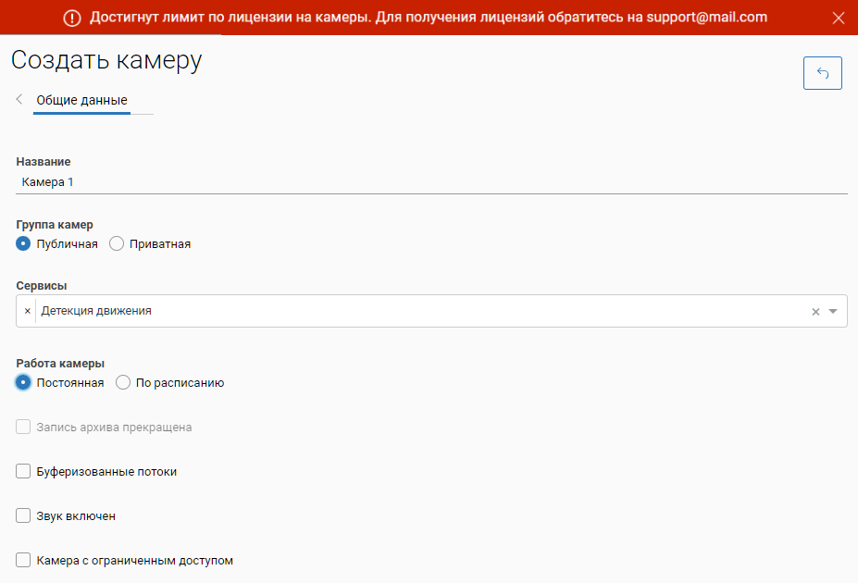The height and width of the screenshot is (583, 858).
Task: Click the left chevron beside Общие данные
Action: point(19,99)
